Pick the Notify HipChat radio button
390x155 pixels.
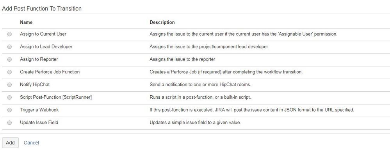9,85
